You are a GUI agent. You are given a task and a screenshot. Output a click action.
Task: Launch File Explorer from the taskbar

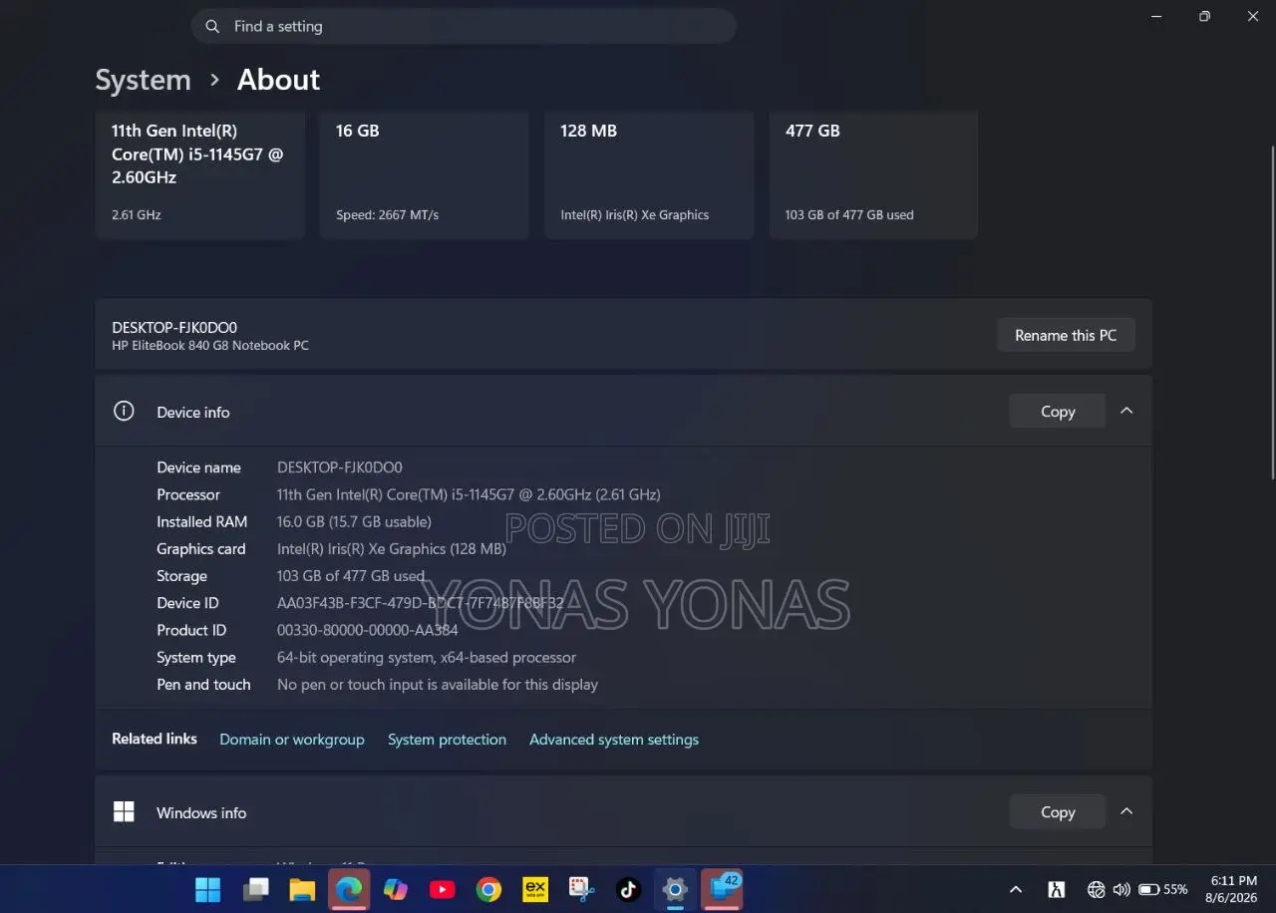click(x=302, y=889)
